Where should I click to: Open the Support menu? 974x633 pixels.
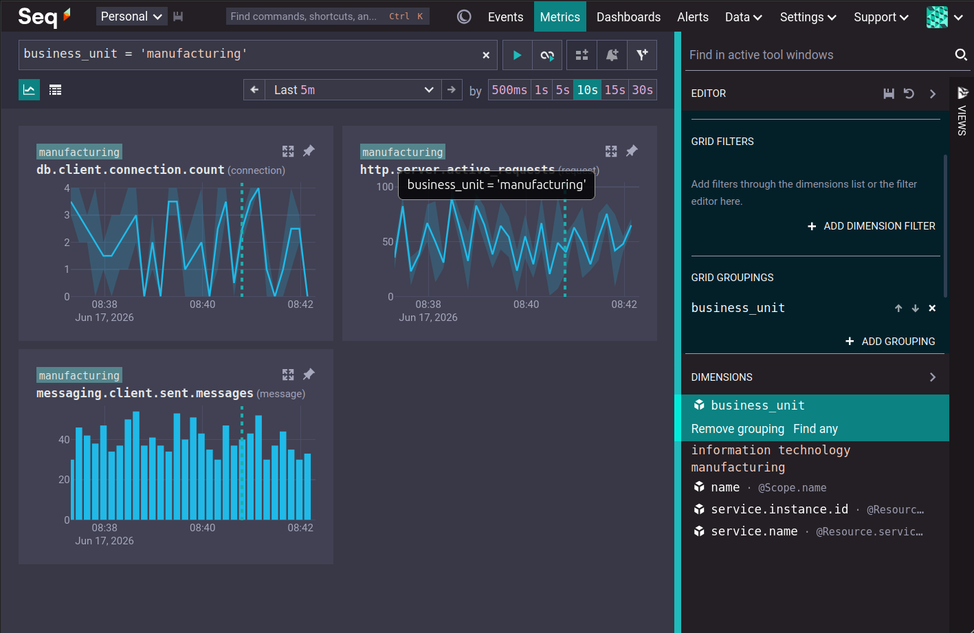[x=881, y=16]
